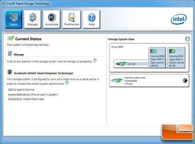Screen dimensions: 195x144
Task: Open the Status tab
Action: pos(13,19)
